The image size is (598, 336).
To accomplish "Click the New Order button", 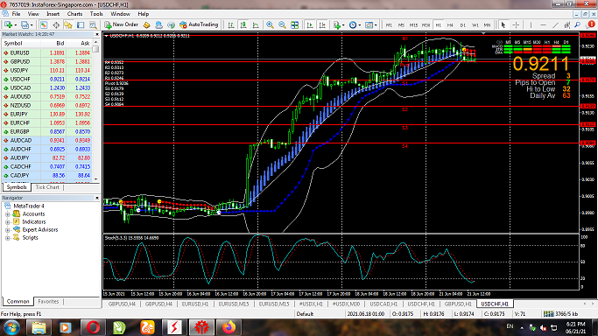I will (x=121, y=24).
